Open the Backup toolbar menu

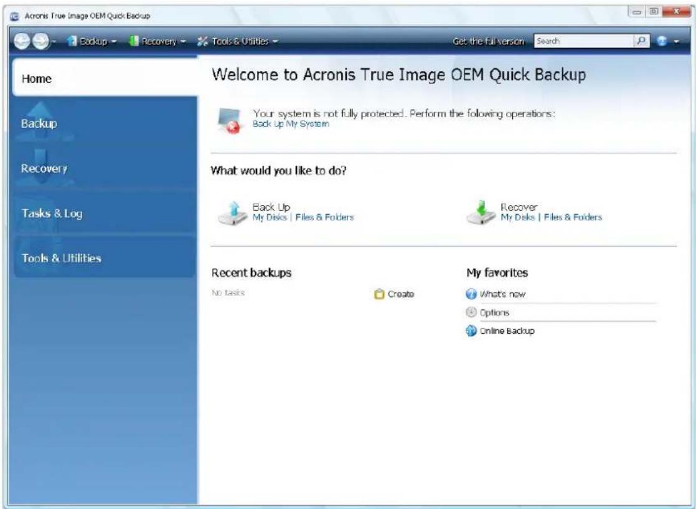(92, 41)
